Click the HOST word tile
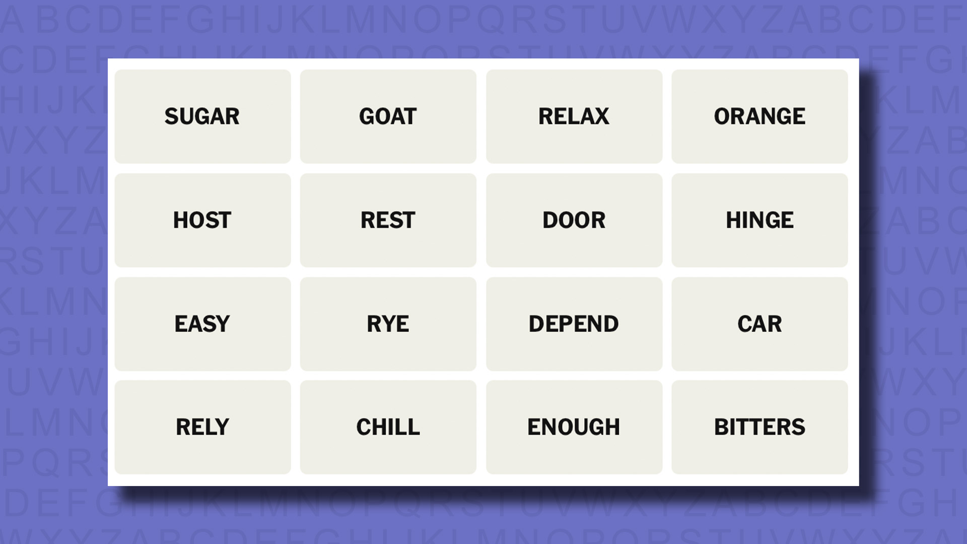 click(x=202, y=220)
